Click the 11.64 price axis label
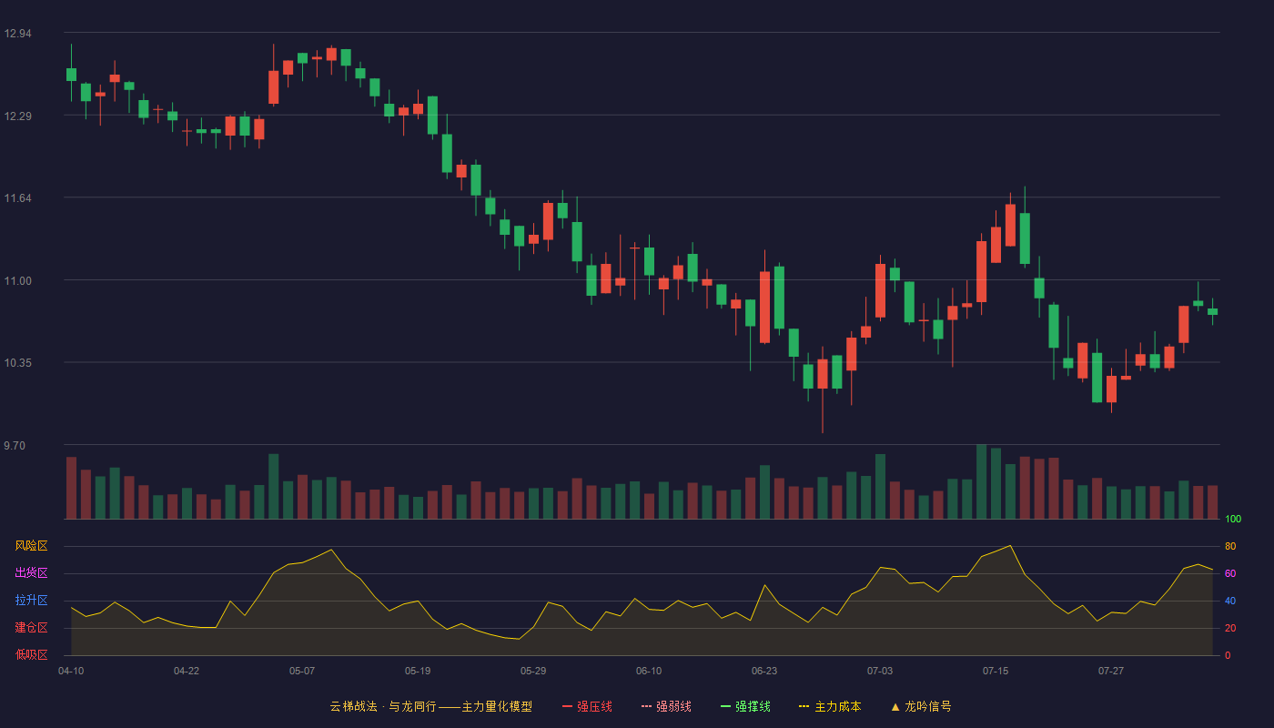 pos(17,198)
